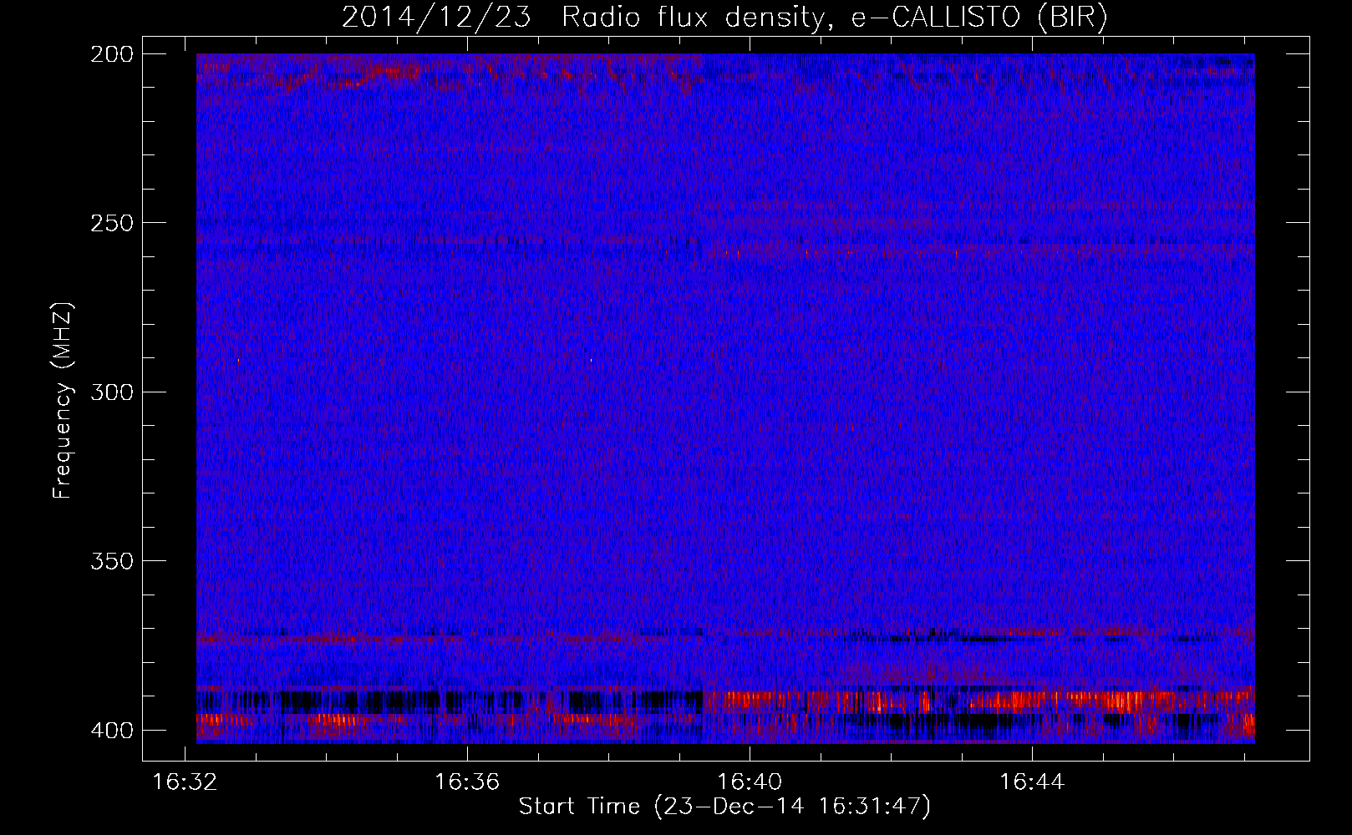Click the plot title '2014/12/23 Radio flux density, e-CALLISTO (BIR)'

click(724, 18)
